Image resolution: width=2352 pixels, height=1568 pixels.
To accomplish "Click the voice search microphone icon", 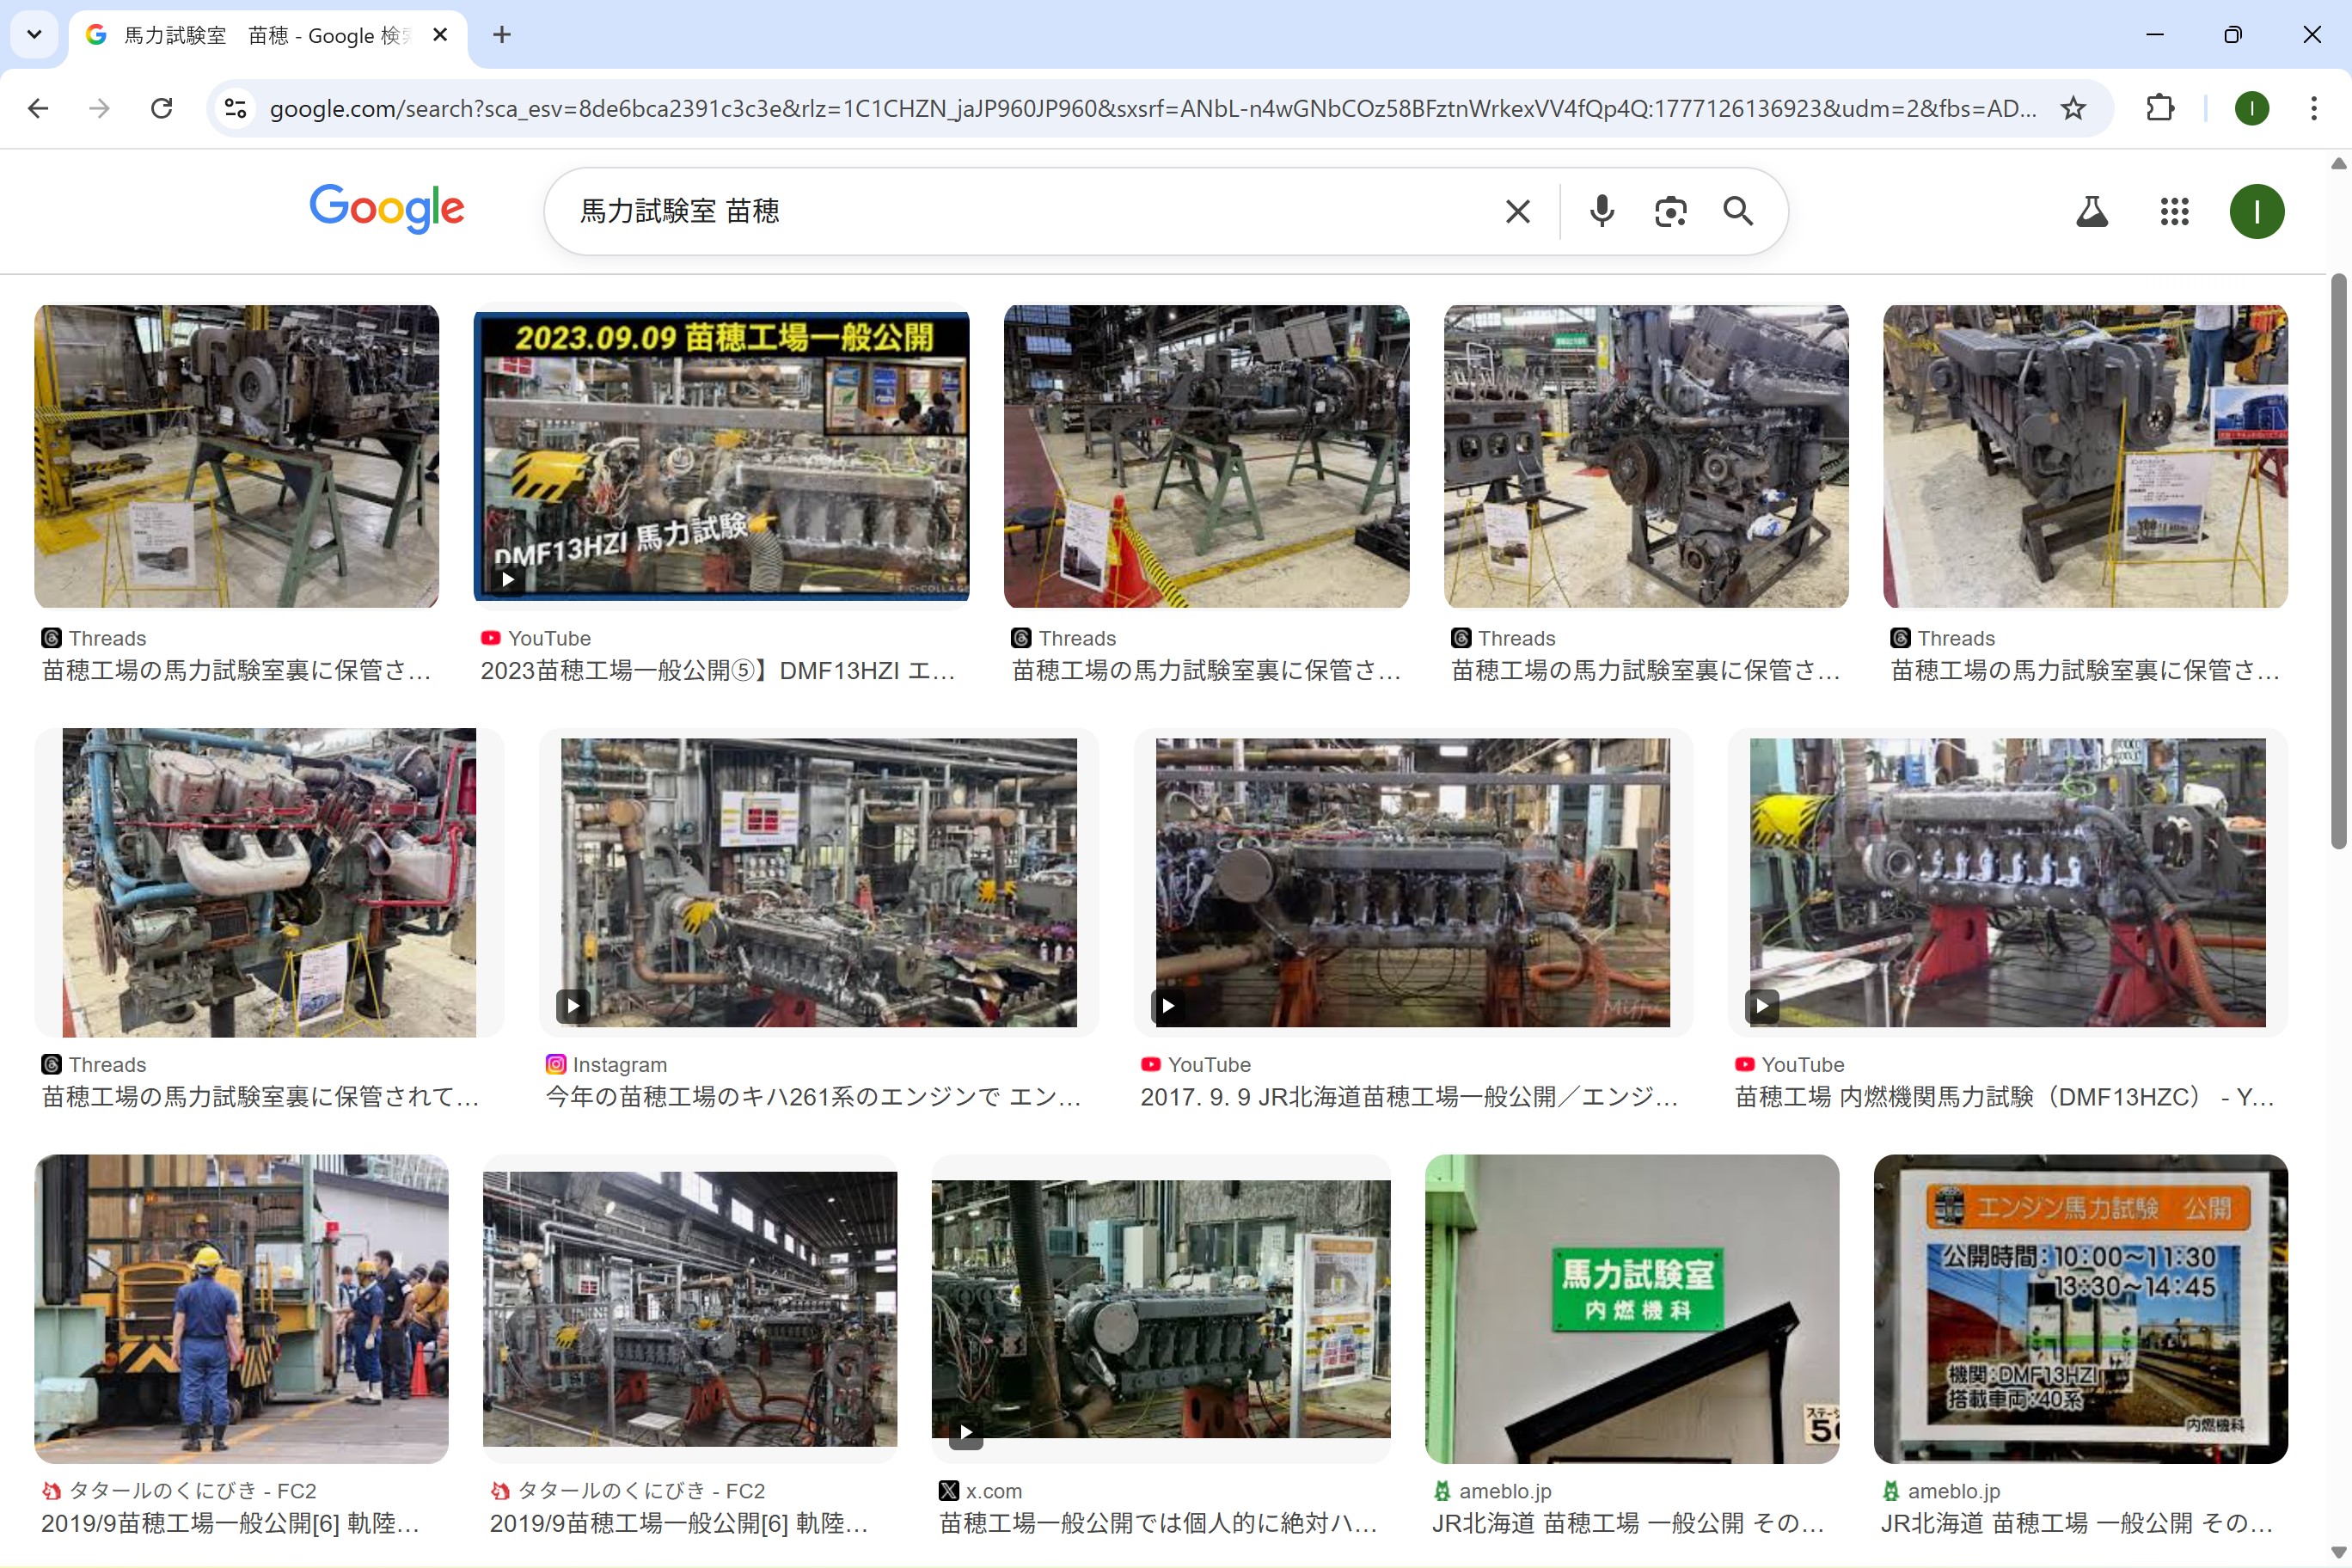I will click(x=1601, y=211).
